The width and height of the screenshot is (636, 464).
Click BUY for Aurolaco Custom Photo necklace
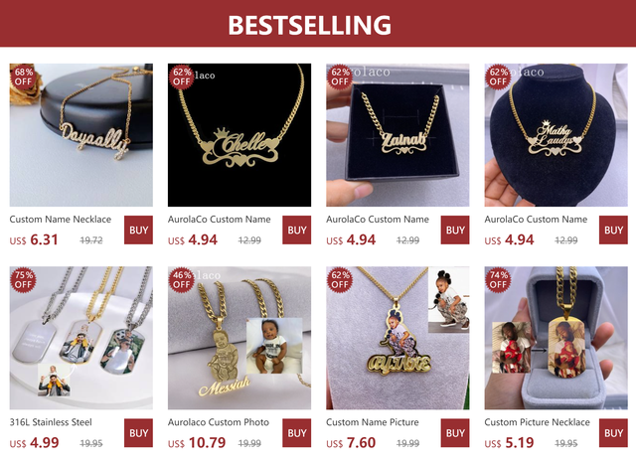click(x=296, y=433)
